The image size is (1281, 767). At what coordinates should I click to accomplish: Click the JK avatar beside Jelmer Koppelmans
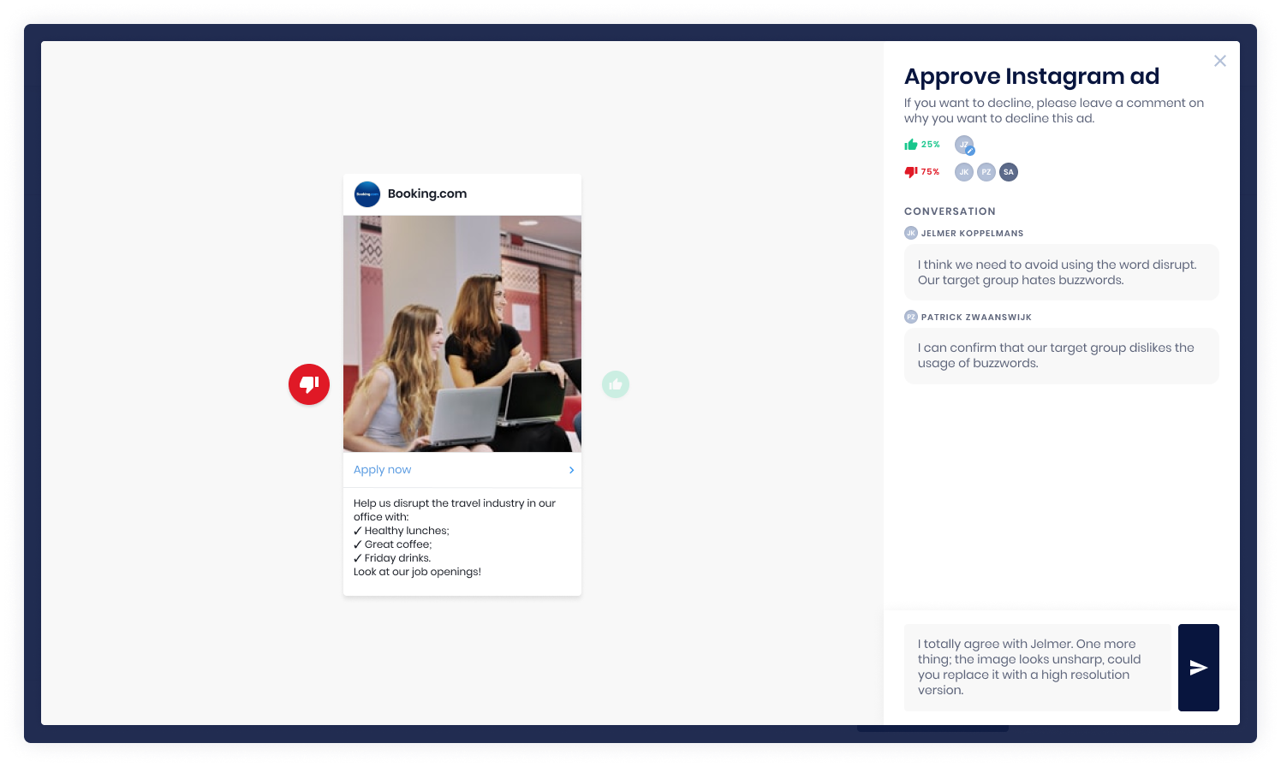point(911,233)
